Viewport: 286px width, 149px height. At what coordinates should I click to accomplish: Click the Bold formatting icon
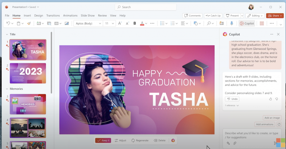coord(135,23)
